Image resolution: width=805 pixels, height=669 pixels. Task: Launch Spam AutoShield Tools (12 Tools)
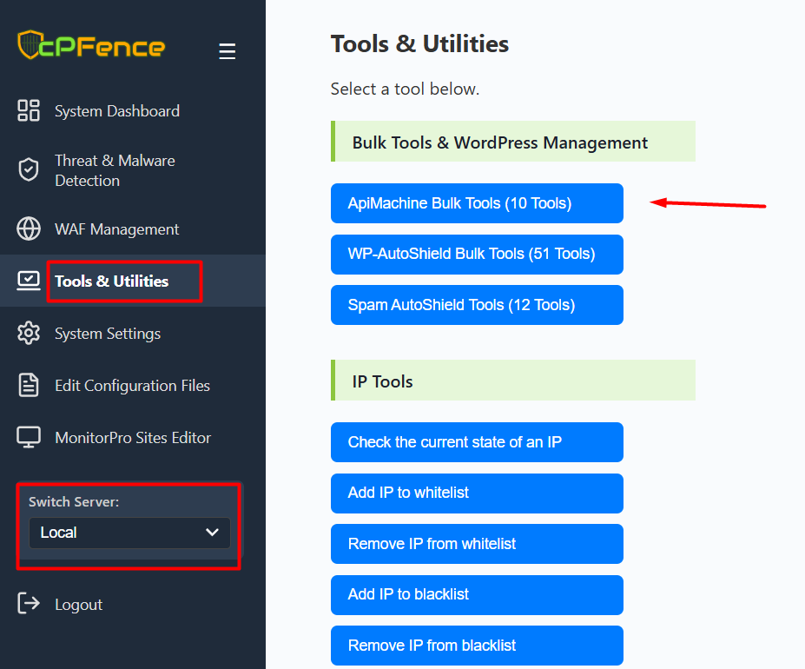coord(477,305)
